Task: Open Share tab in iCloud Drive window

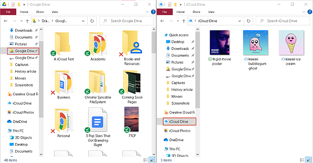Action: click(196, 12)
